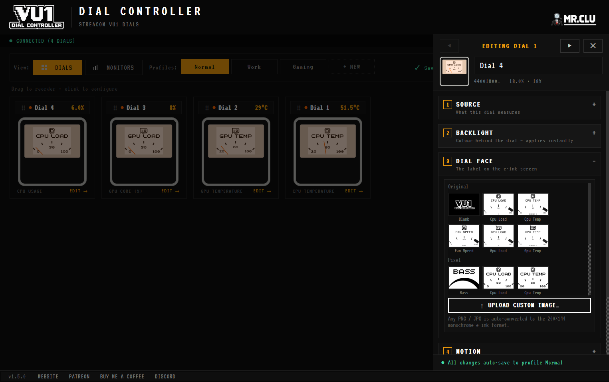Click Edit on the Dial 4 card
Screen dimensions: 609x382
pyautogui.click(x=78, y=191)
